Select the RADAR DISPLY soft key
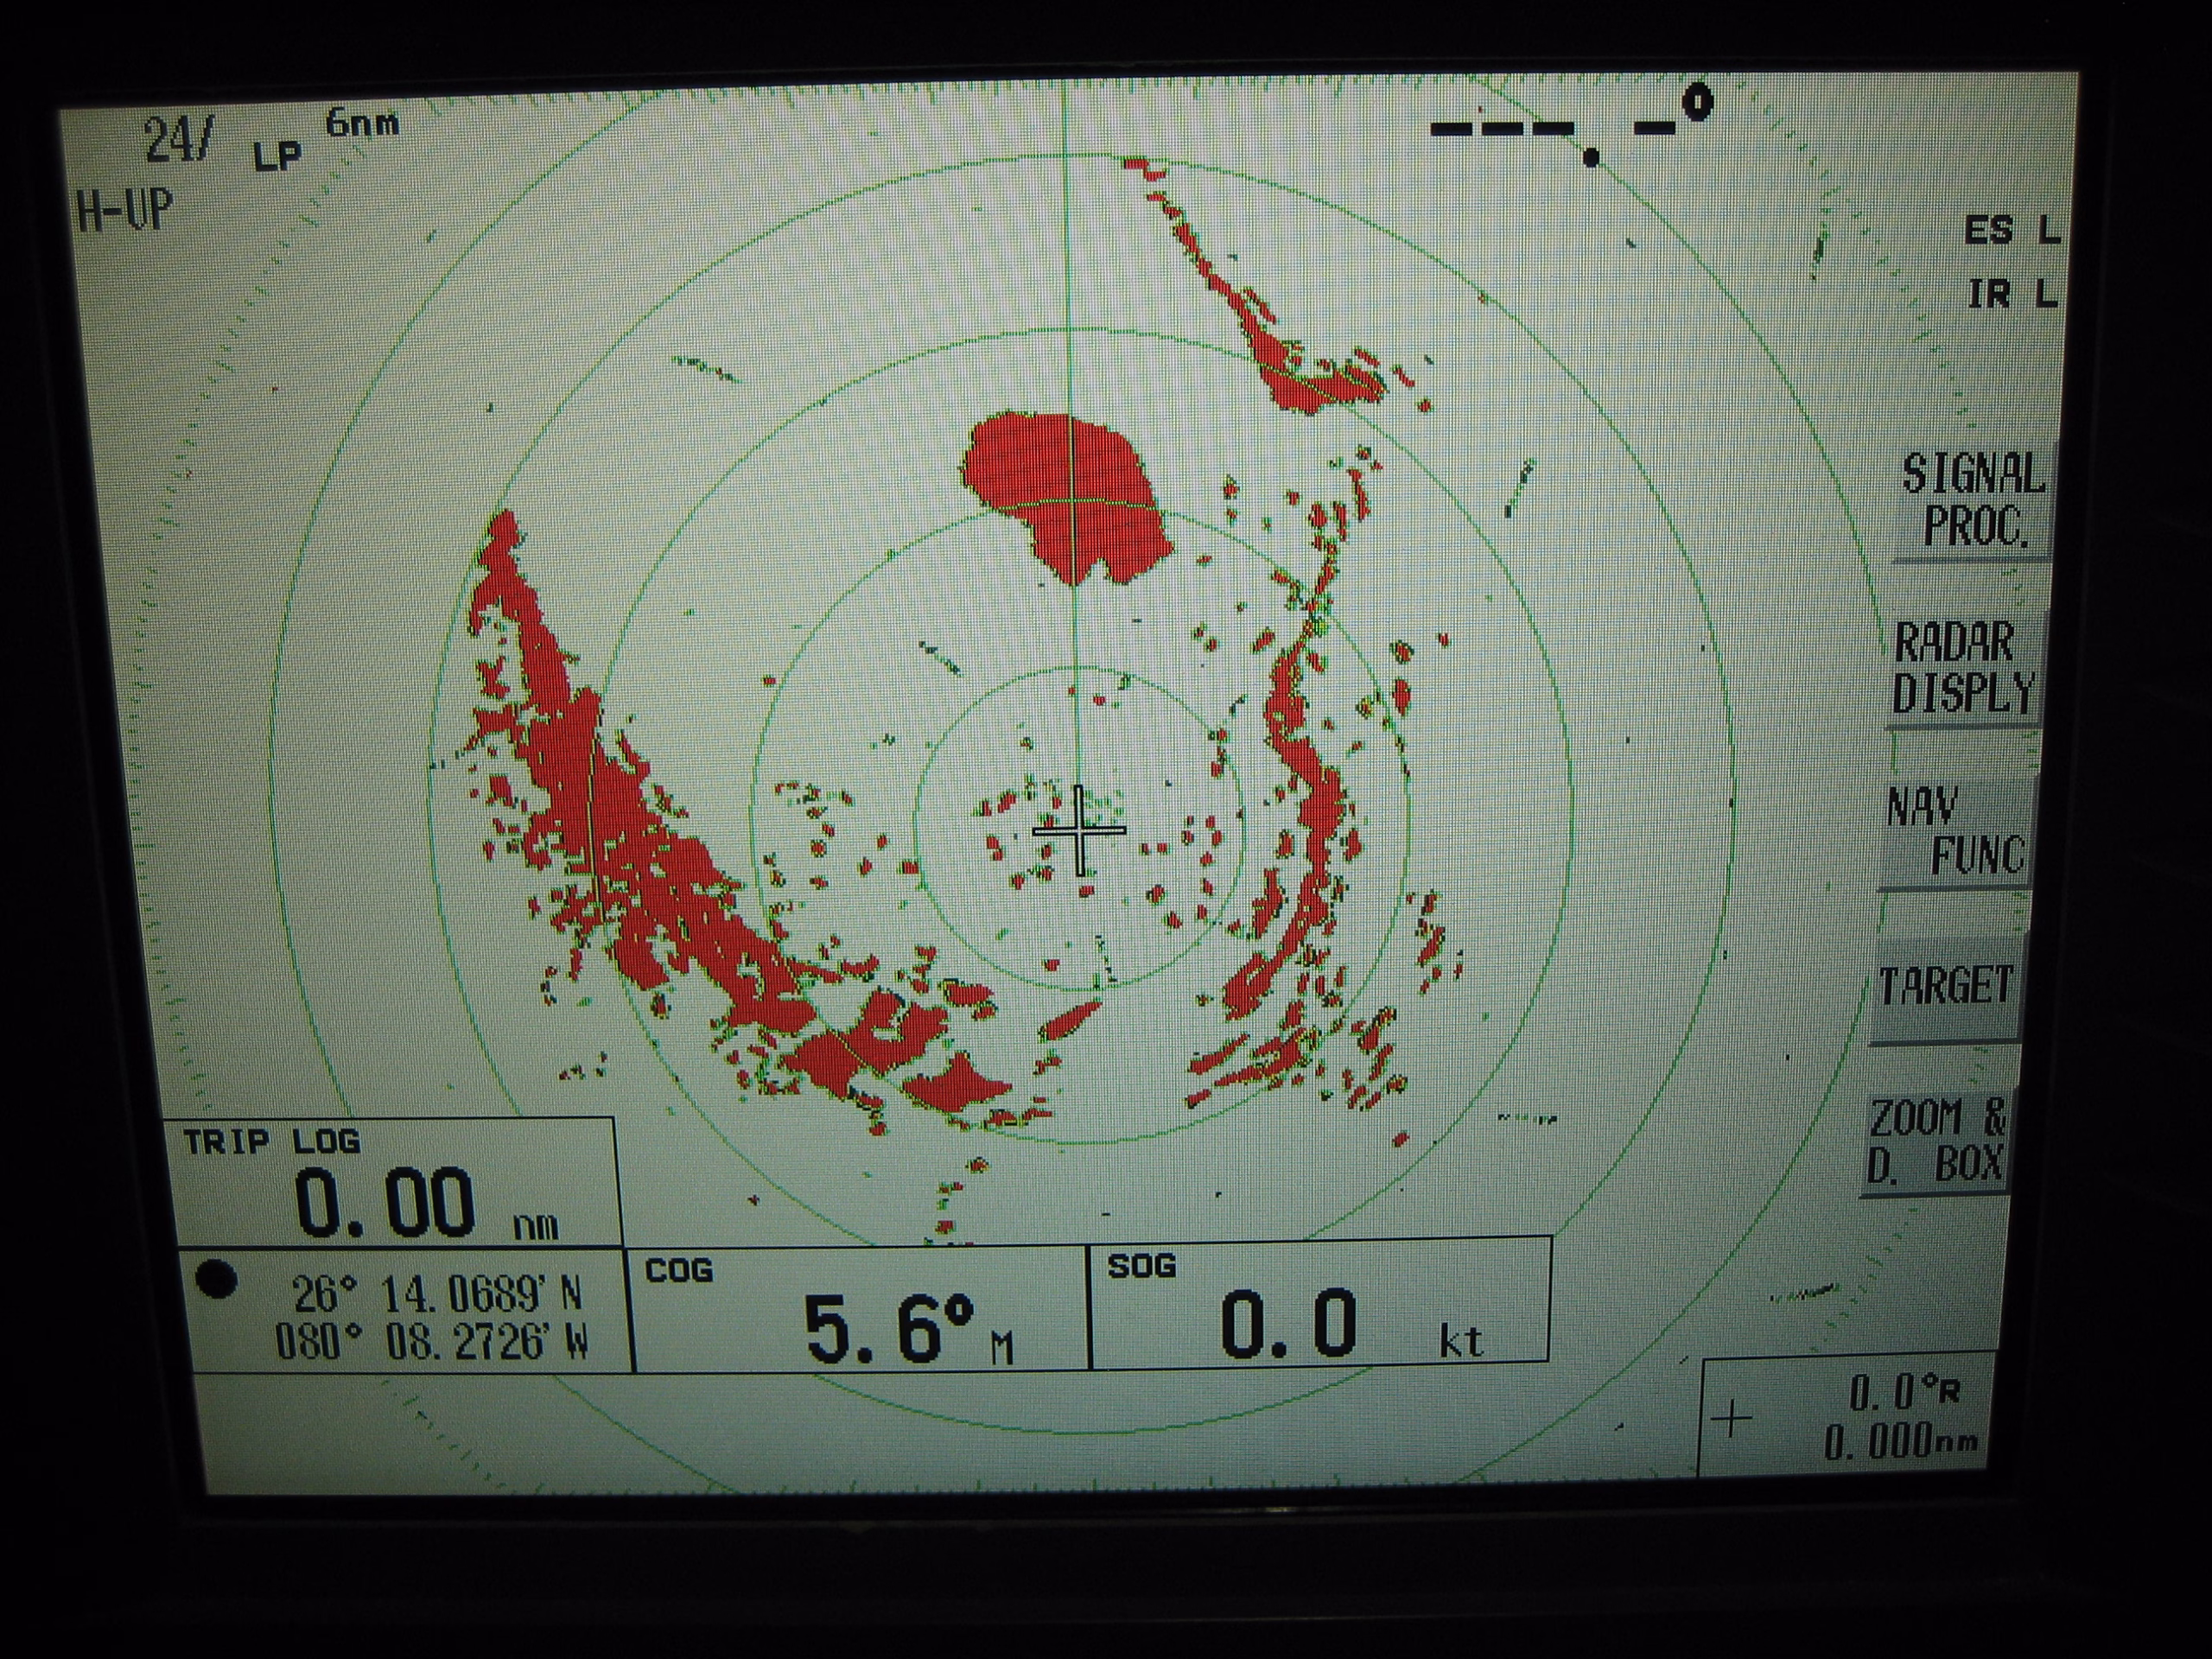The width and height of the screenshot is (2212, 1659). [x=1961, y=668]
